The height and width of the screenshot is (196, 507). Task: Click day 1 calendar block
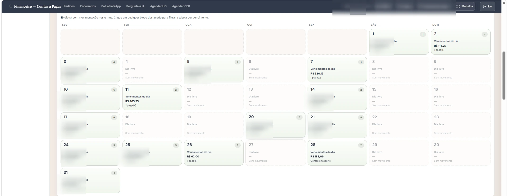coord(399,42)
